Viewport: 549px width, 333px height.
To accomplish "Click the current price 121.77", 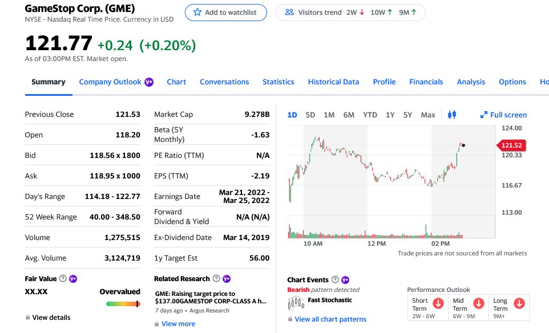I will pyautogui.click(x=58, y=43).
